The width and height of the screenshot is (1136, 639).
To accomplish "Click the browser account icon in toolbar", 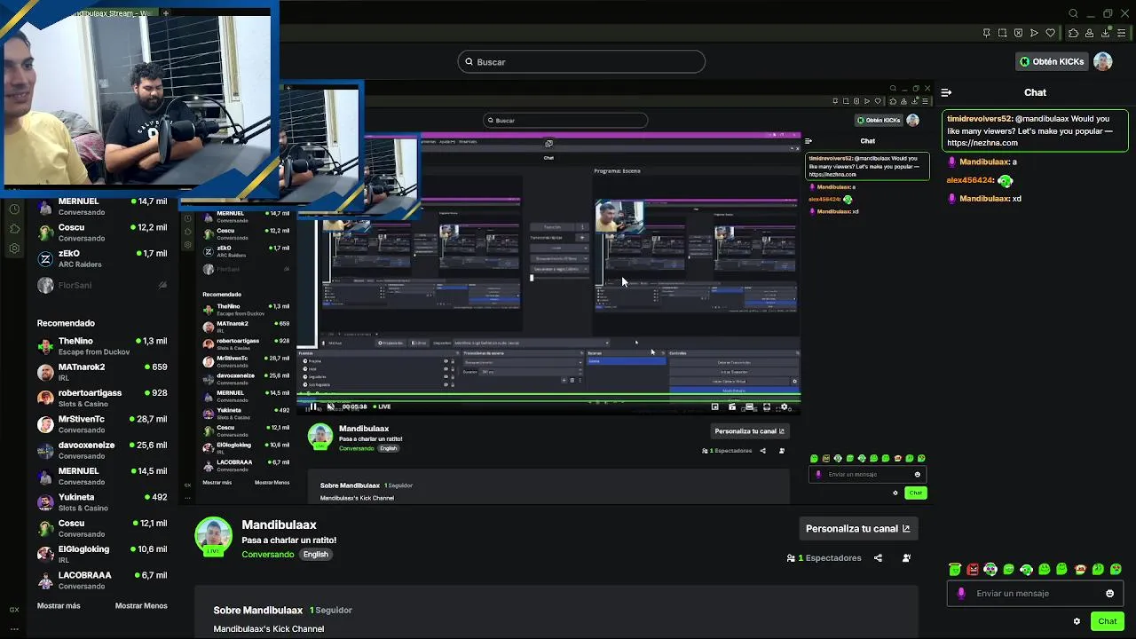I will click(1090, 34).
